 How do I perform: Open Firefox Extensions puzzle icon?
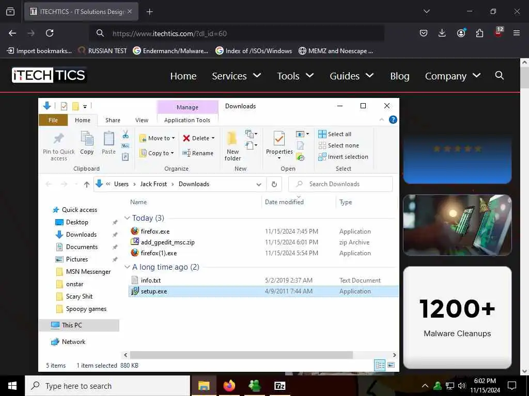click(479, 33)
